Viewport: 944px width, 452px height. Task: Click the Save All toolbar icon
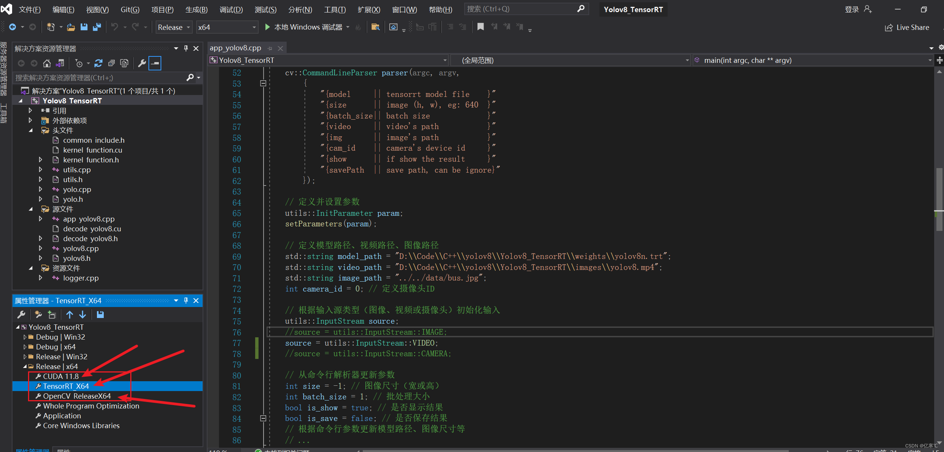pyautogui.click(x=97, y=27)
